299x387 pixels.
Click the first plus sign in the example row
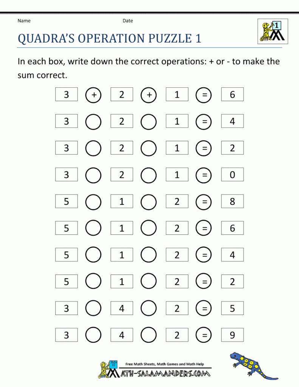coord(94,94)
